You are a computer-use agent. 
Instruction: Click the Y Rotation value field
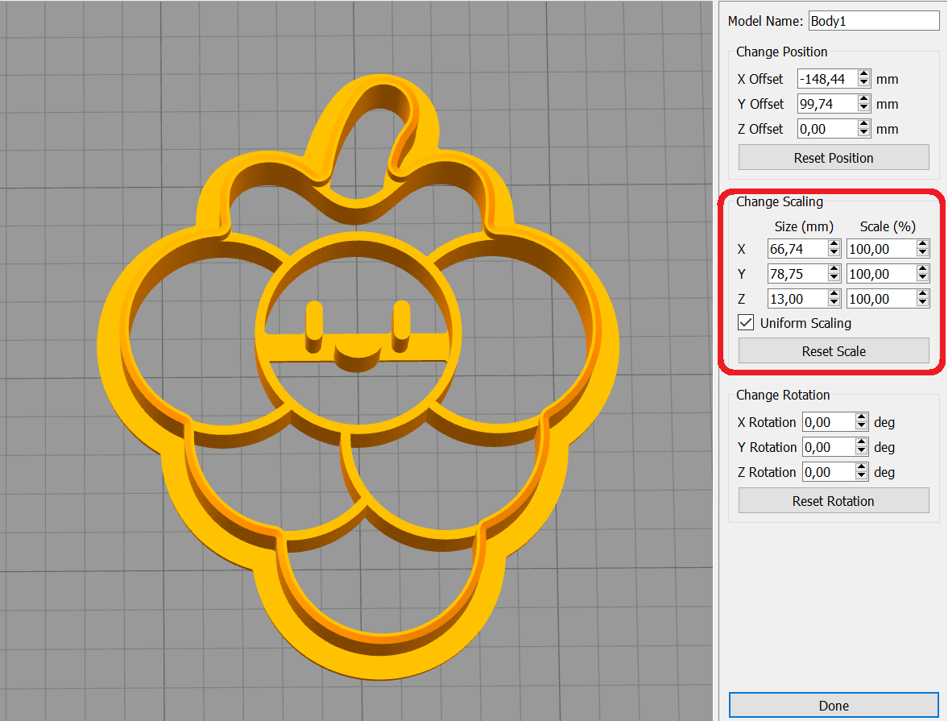pyautogui.click(x=828, y=446)
